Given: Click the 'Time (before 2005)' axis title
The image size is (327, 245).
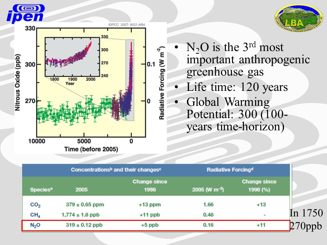Looking at the screenshot, I should [x=91, y=149].
